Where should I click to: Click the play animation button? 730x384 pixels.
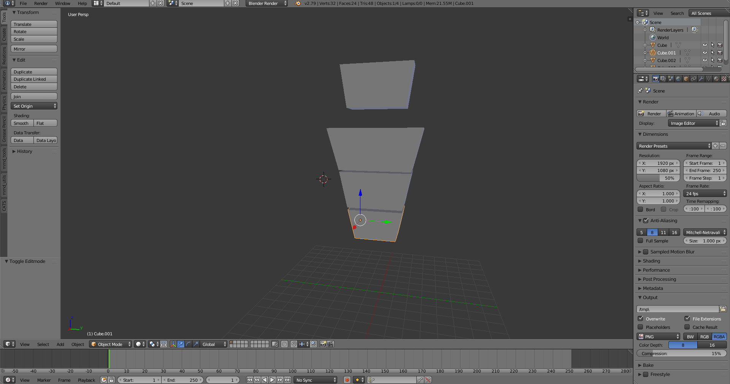[272, 380]
